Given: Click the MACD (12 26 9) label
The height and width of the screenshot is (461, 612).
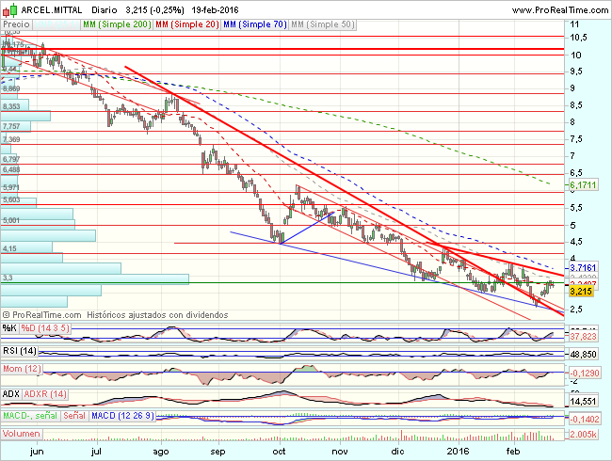Looking at the screenshot, I should click(122, 416).
